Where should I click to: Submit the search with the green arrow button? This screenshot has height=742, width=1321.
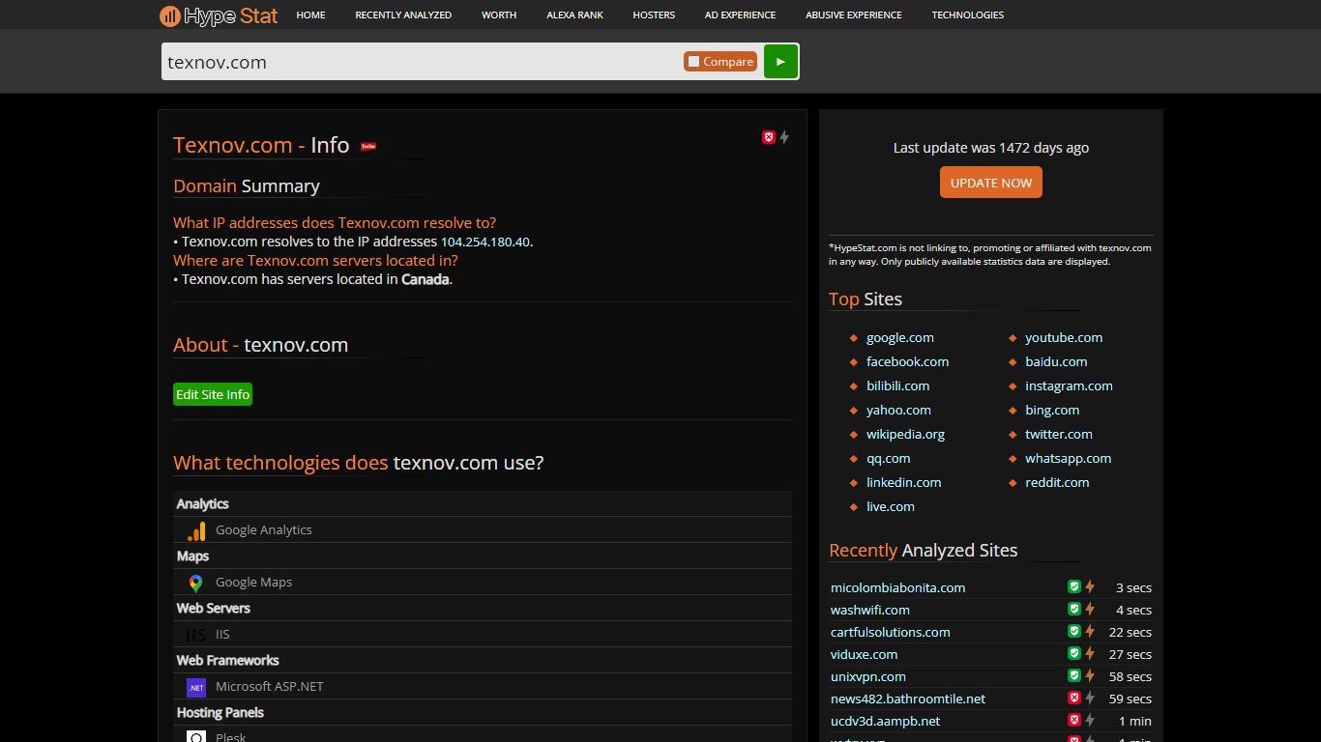pos(780,62)
